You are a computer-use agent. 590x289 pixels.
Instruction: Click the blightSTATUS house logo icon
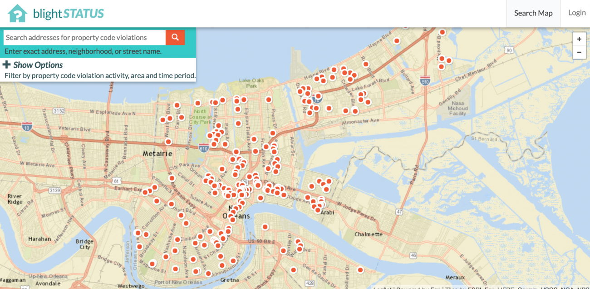(18, 13)
